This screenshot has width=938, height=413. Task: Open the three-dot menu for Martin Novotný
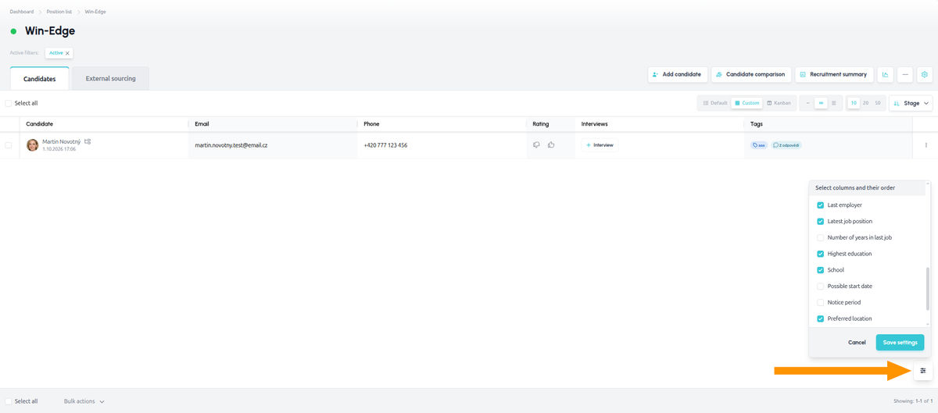(926, 145)
